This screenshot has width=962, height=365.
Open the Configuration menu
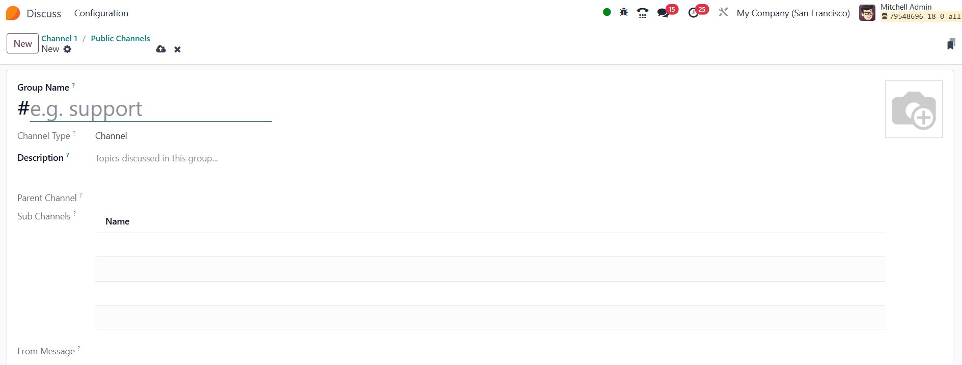[x=101, y=13]
